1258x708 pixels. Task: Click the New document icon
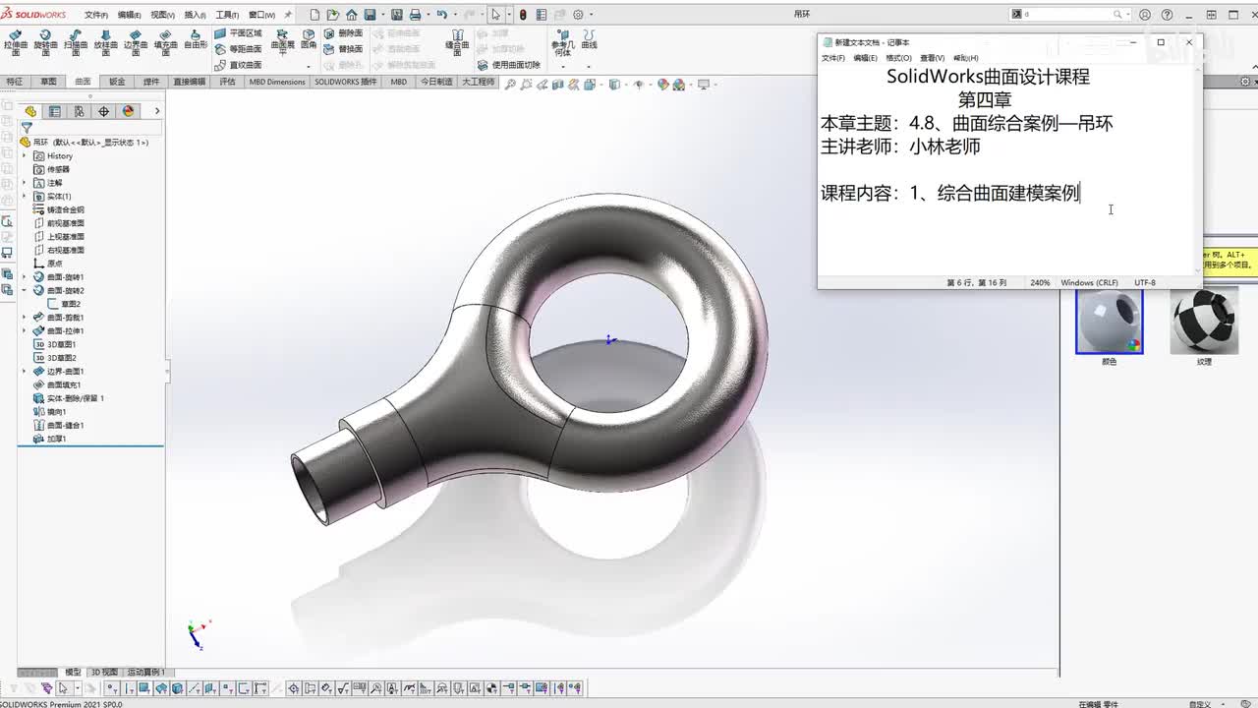(x=314, y=15)
